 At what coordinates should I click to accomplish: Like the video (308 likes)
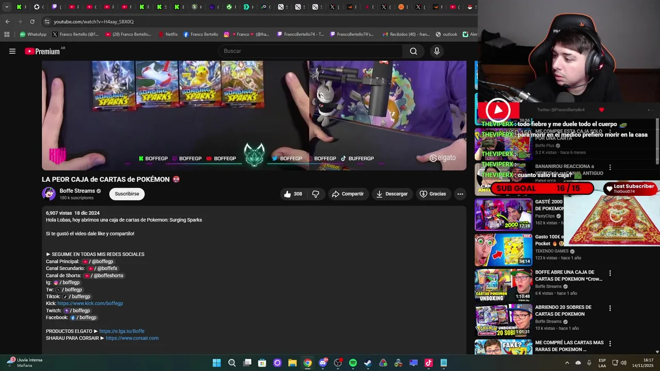pos(293,194)
